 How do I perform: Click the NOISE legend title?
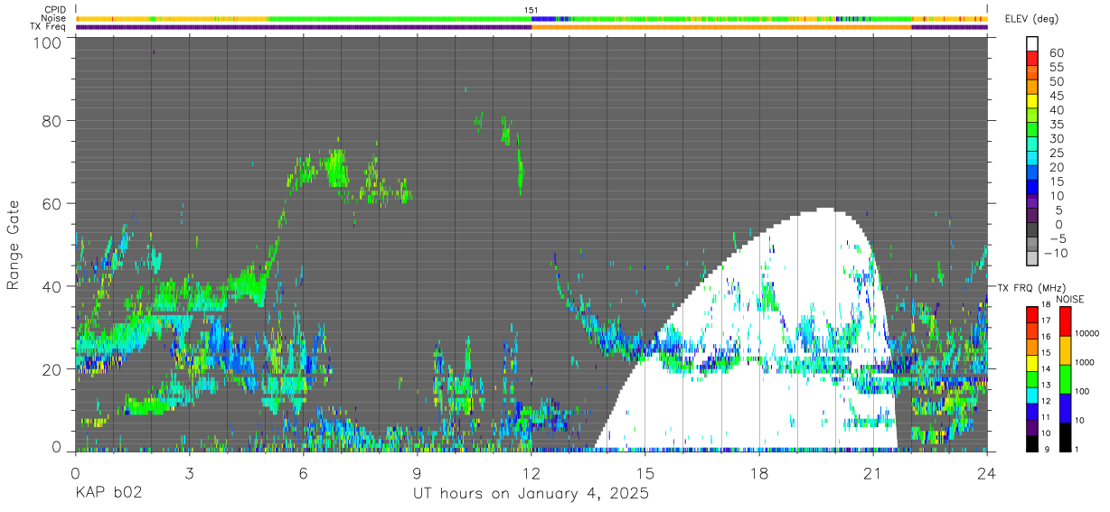(1069, 299)
